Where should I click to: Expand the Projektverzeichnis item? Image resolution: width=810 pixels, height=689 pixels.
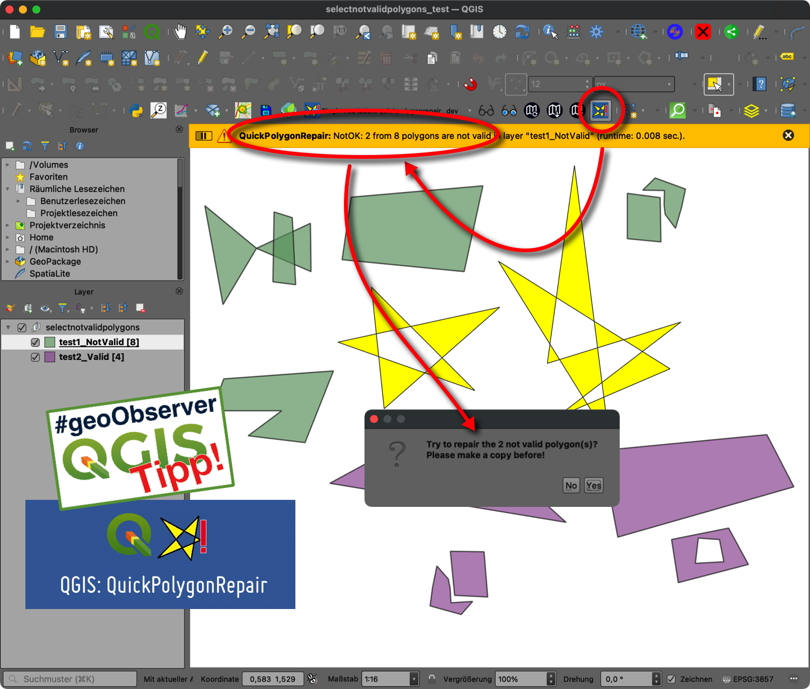[x=7, y=225]
